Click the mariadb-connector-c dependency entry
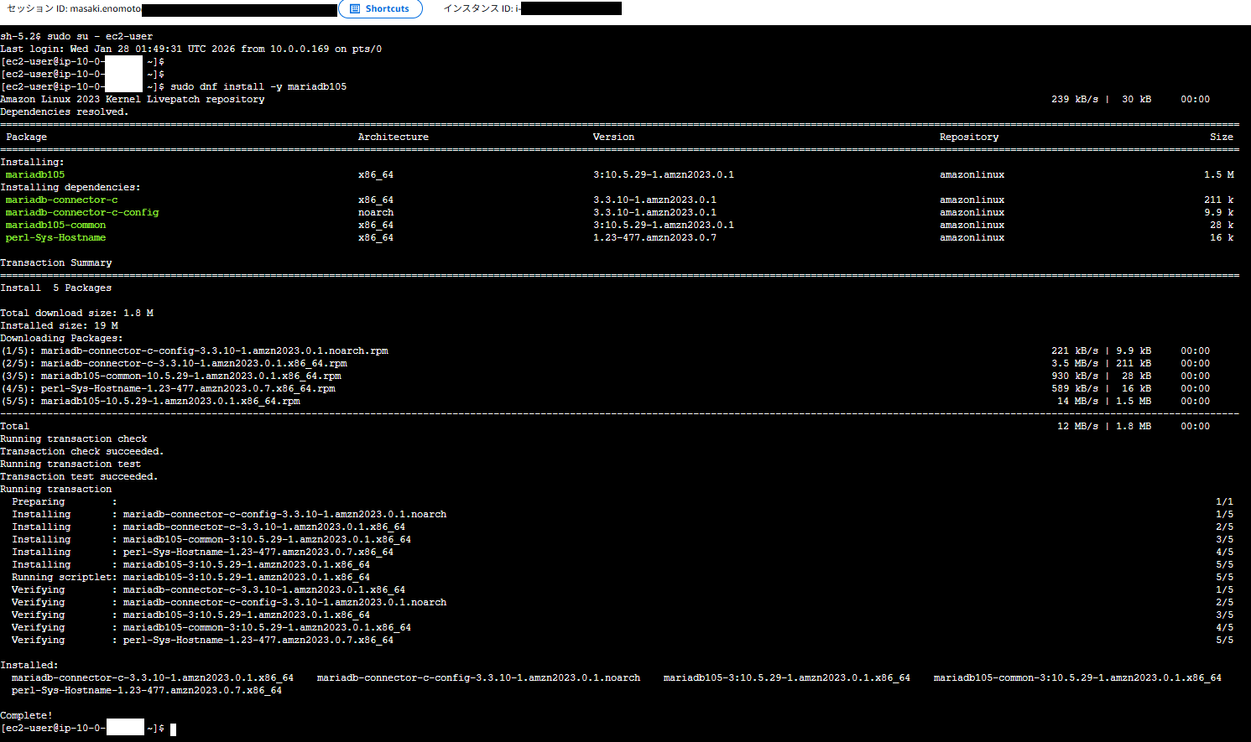This screenshot has height=742, width=1251. click(59, 200)
